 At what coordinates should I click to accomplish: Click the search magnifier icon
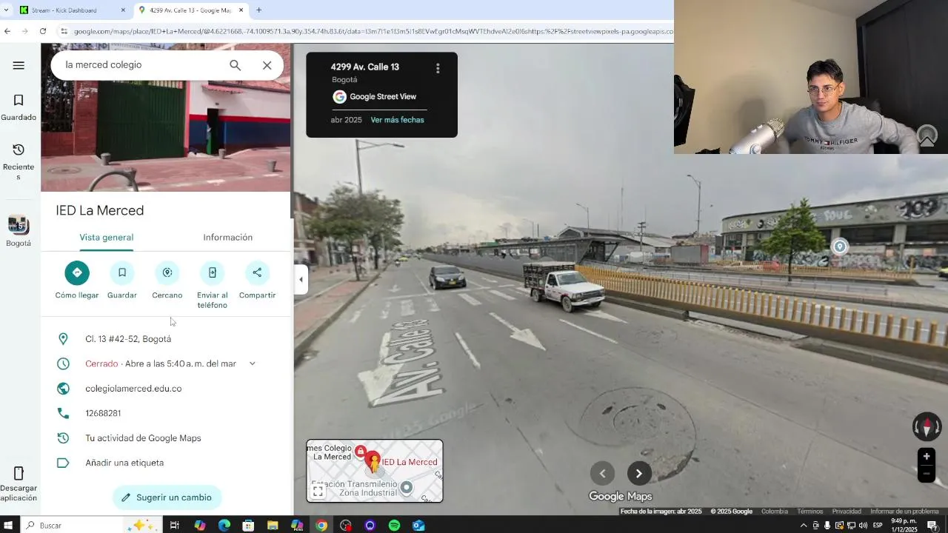coord(235,65)
